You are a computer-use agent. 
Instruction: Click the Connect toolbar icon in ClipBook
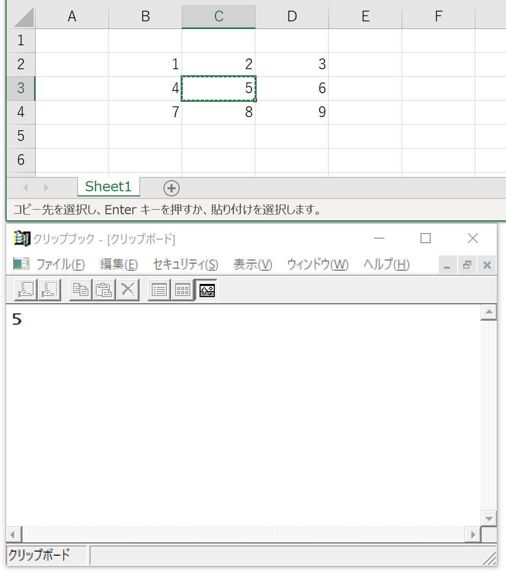point(26,290)
